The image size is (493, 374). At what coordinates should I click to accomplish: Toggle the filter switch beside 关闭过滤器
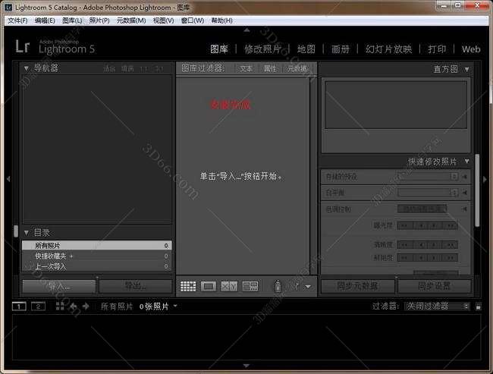[479, 306]
